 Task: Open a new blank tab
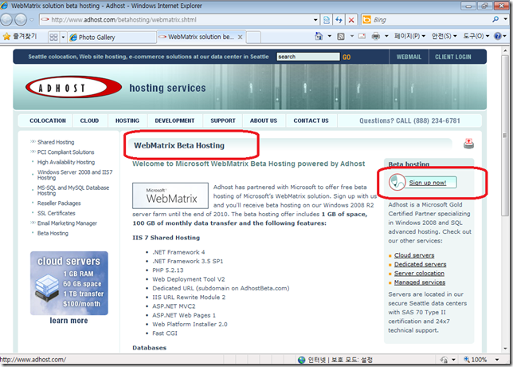[253, 37]
